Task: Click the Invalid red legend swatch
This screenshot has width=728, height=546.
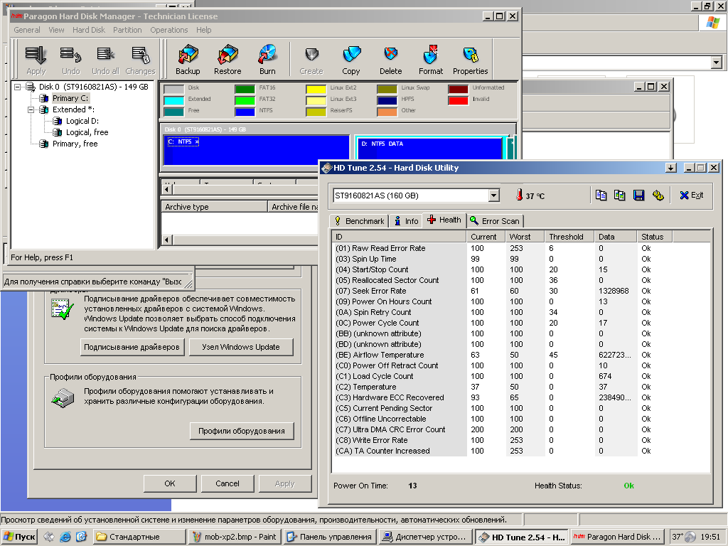Action: pyautogui.click(x=458, y=100)
